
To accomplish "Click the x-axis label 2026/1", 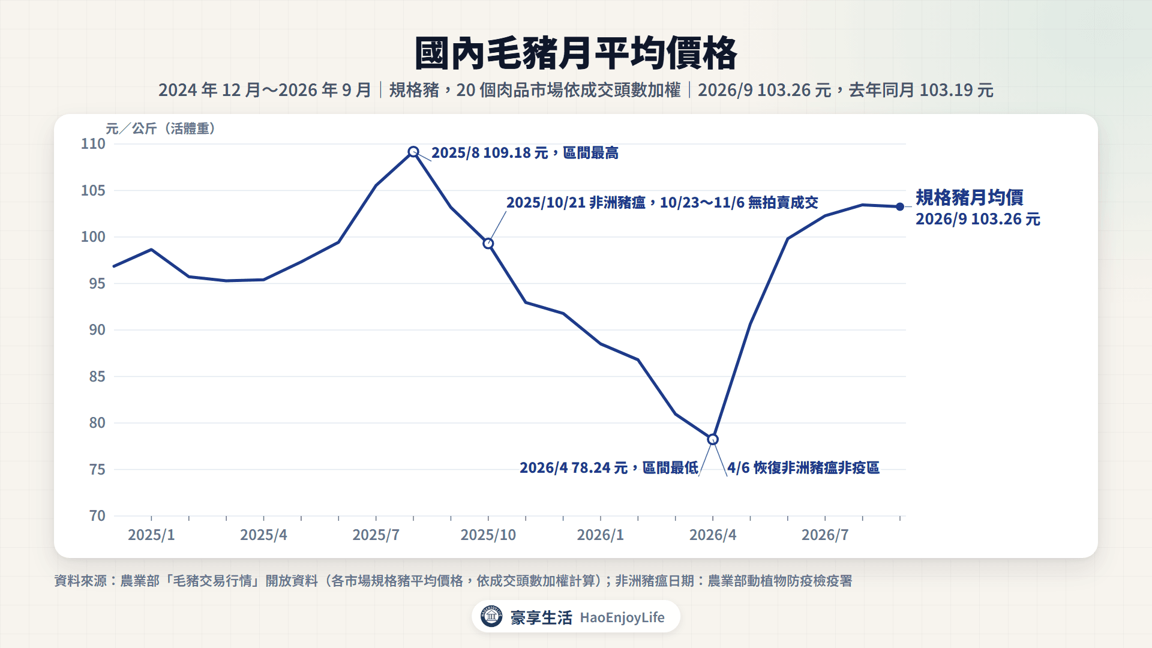I will (601, 535).
